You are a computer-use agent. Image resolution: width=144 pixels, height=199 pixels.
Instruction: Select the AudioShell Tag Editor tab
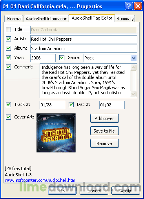(x=92, y=18)
